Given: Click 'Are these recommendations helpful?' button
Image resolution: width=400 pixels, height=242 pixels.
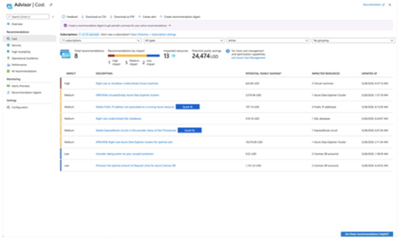Looking at the screenshot, I should [367, 234].
